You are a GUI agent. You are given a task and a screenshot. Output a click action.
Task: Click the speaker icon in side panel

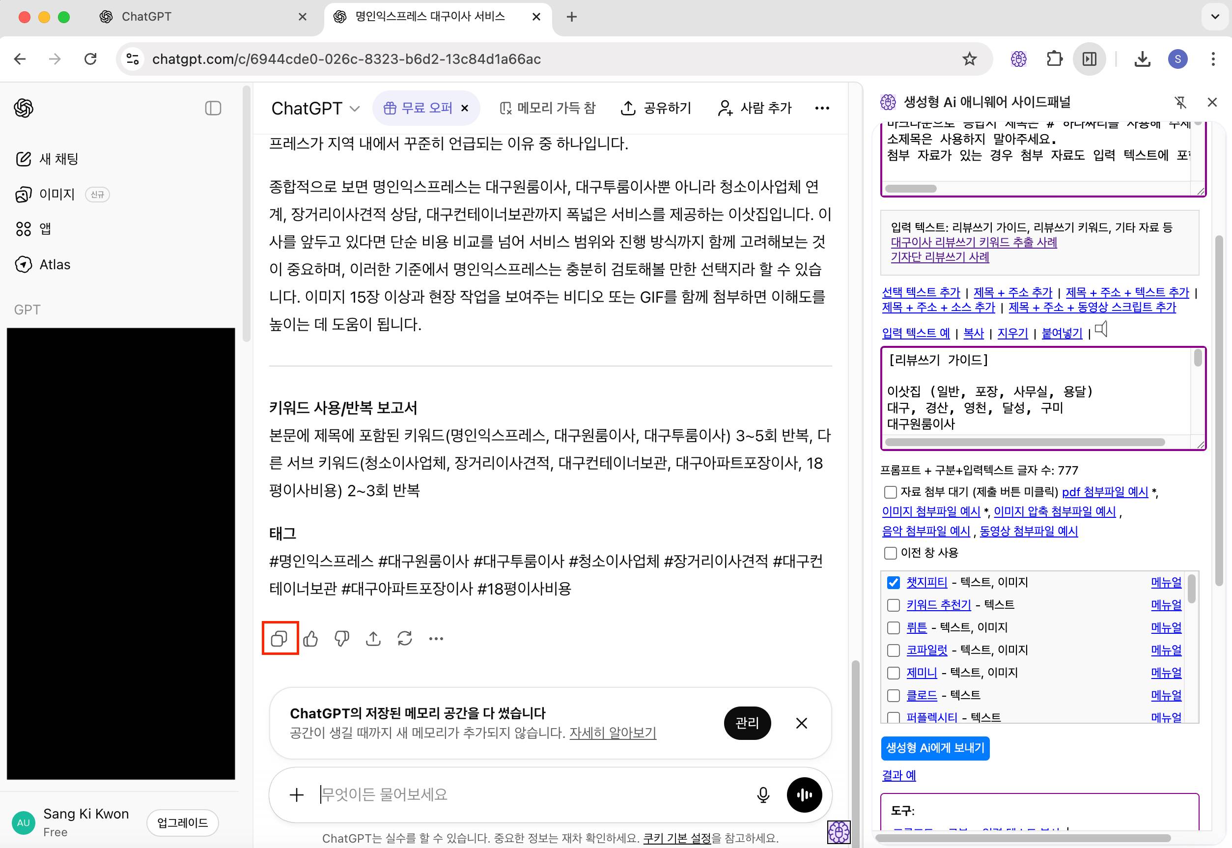click(x=1101, y=330)
